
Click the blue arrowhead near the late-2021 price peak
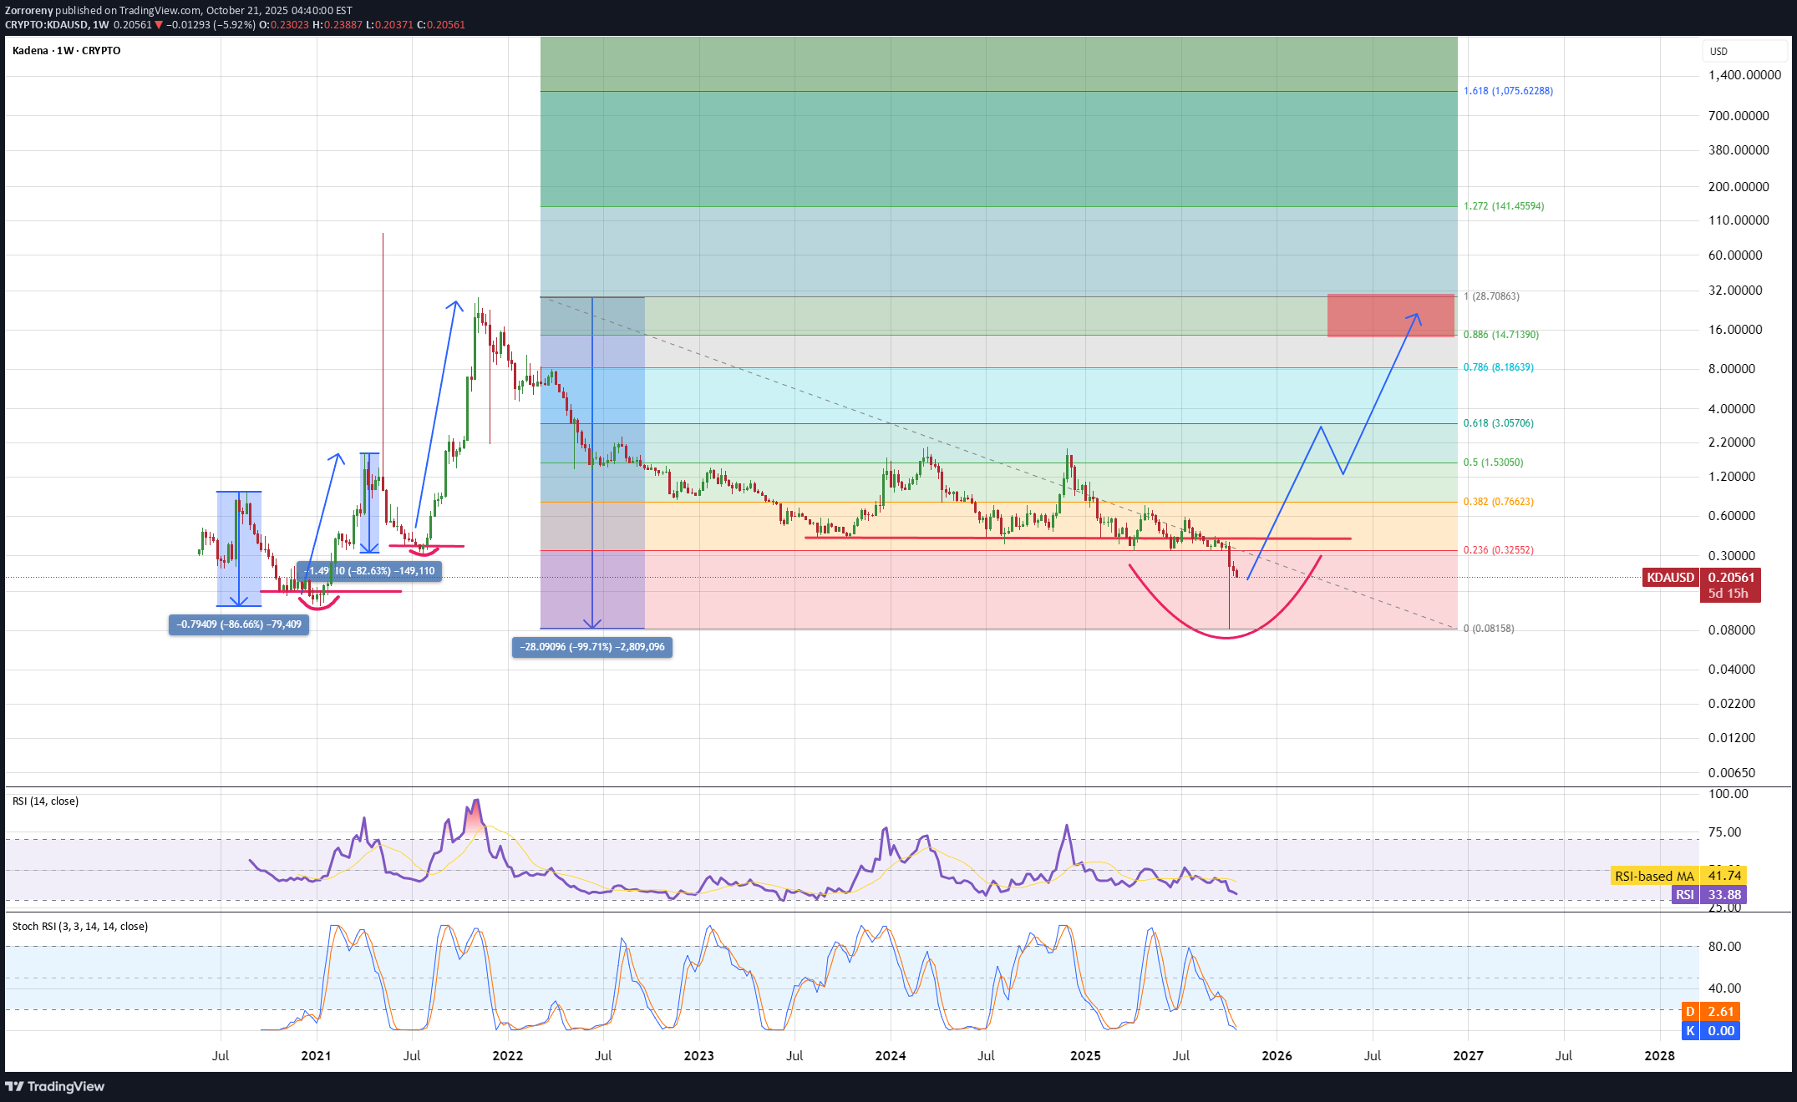pyautogui.click(x=455, y=304)
